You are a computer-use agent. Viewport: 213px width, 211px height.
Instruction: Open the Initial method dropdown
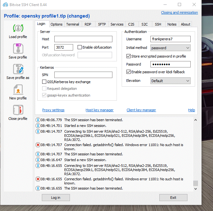tap(170, 48)
